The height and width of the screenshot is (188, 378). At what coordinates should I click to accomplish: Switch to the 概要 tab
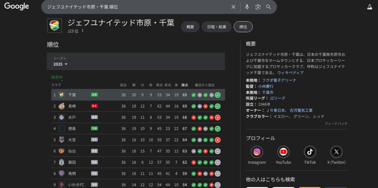[190, 27]
